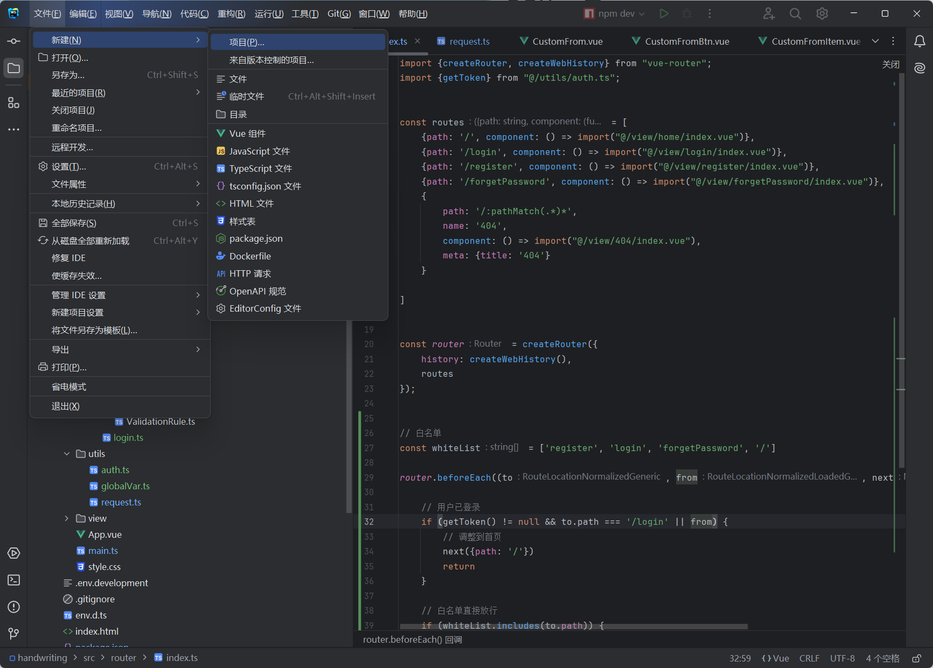Toggle 省电模式 power save mode
This screenshot has height=668, width=933.
point(69,386)
